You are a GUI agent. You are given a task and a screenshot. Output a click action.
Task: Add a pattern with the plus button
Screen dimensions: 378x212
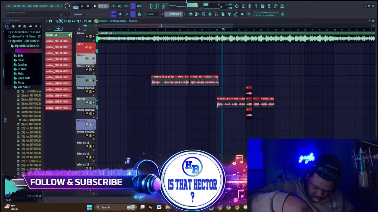[x=185, y=14]
